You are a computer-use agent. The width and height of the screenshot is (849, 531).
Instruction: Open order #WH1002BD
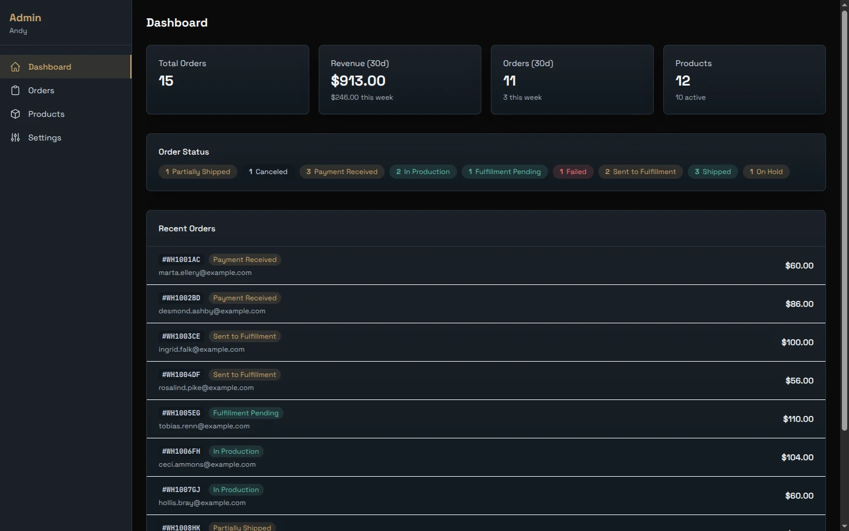pyautogui.click(x=486, y=304)
